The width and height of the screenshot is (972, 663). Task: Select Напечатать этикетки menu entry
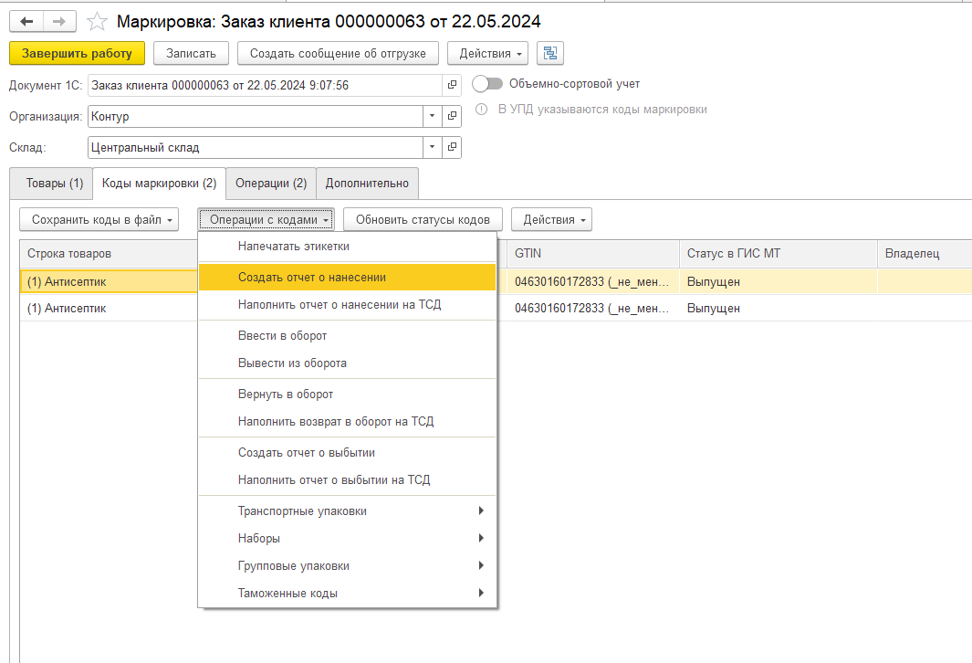[293, 247]
